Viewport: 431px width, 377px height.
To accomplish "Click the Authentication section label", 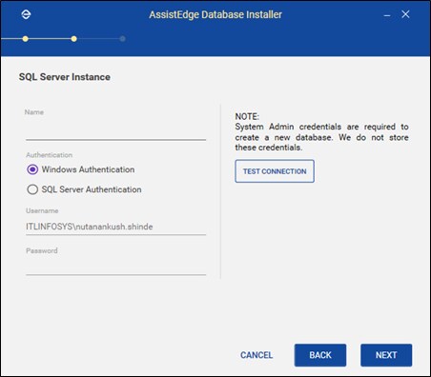I will pyautogui.click(x=50, y=155).
